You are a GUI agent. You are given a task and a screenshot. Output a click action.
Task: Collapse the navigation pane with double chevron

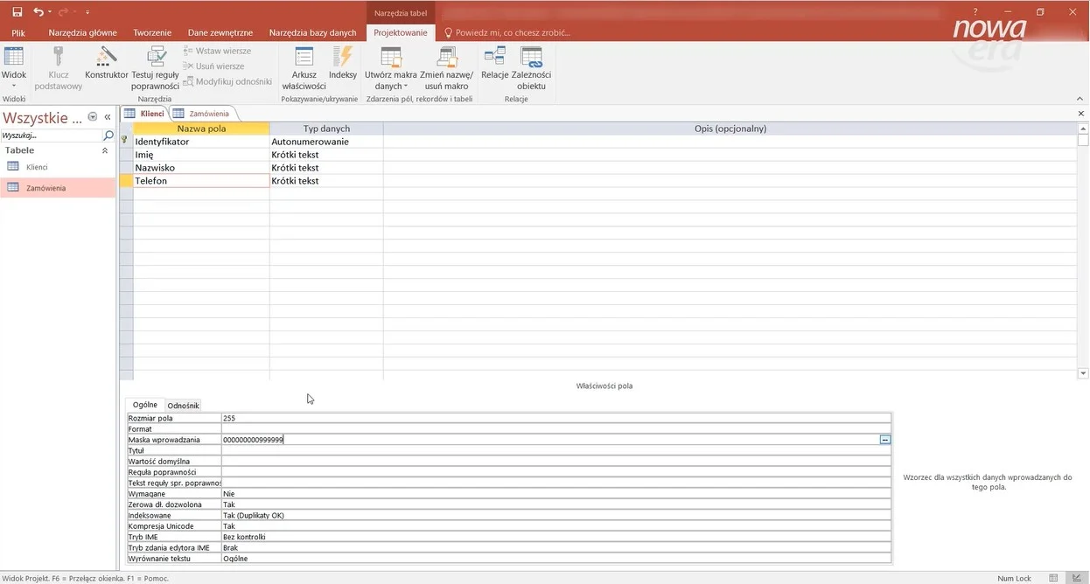pyautogui.click(x=108, y=117)
